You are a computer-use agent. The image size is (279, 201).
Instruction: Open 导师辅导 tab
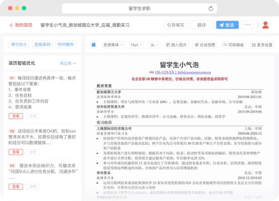click(x=65, y=44)
